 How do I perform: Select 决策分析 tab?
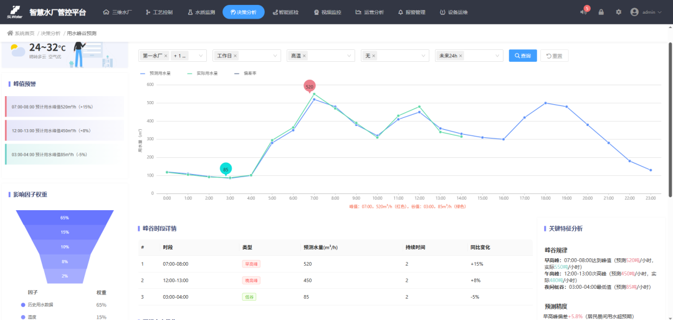point(244,12)
